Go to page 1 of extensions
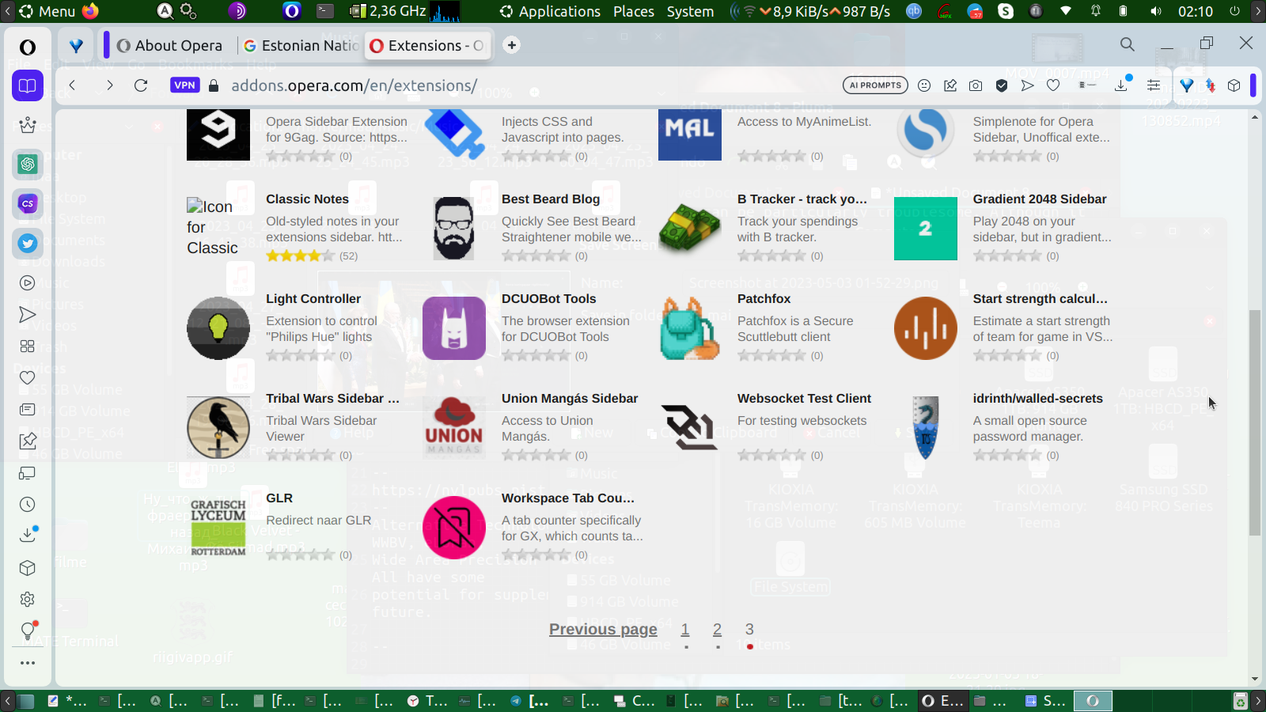Screen dimensions: 1266x712 685,629
